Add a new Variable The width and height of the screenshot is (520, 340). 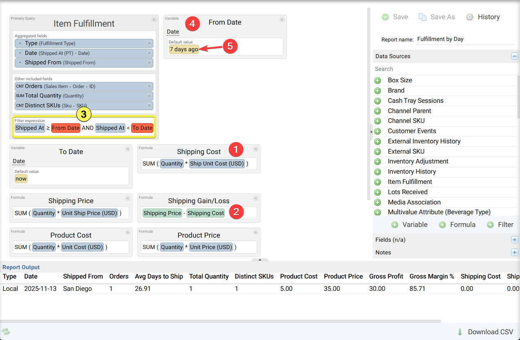pyautogui.click(x=409, y=224)
